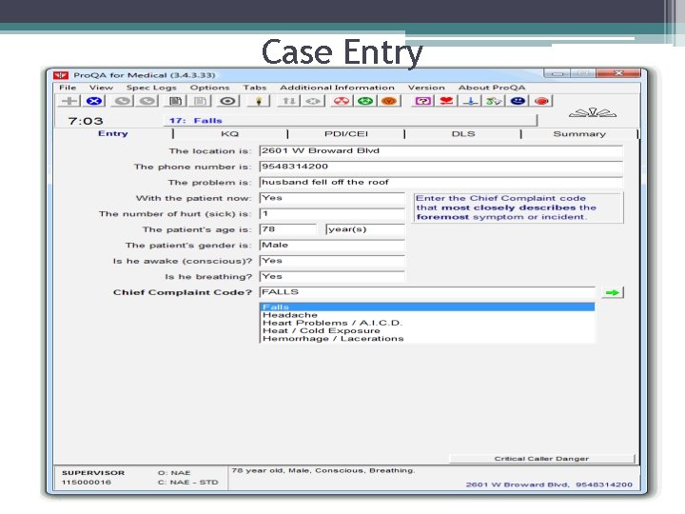Screen dimensions: 685x514
Task: Switch to the PDI/CEI tab
Action: [x=346, y=134]
